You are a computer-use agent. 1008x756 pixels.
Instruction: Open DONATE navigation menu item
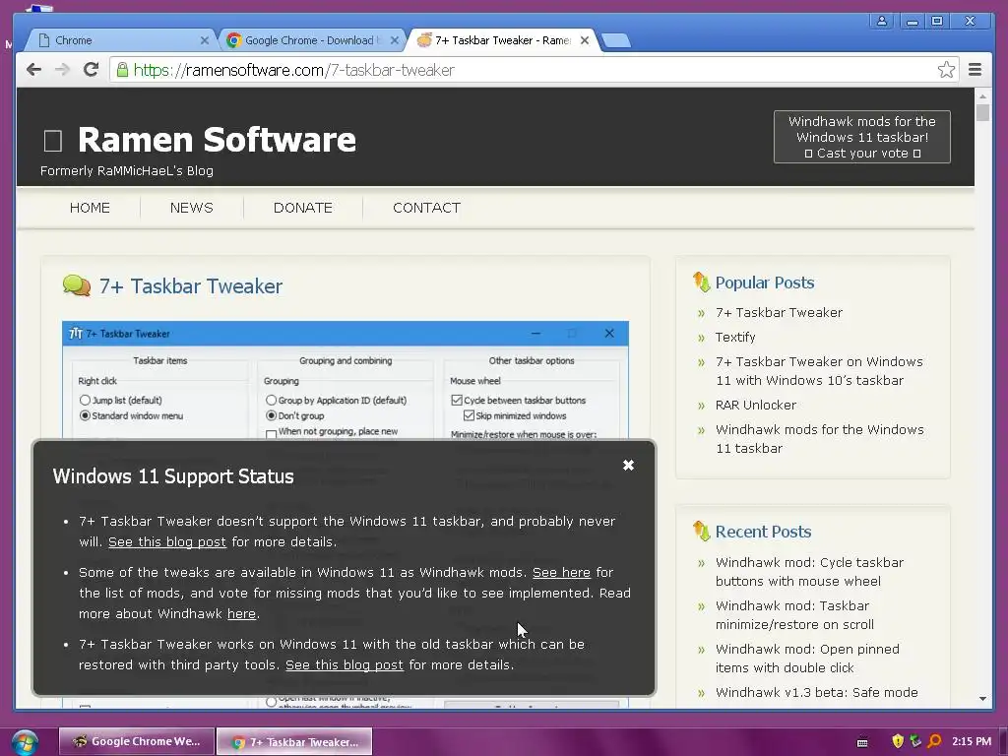coord(303,208)
